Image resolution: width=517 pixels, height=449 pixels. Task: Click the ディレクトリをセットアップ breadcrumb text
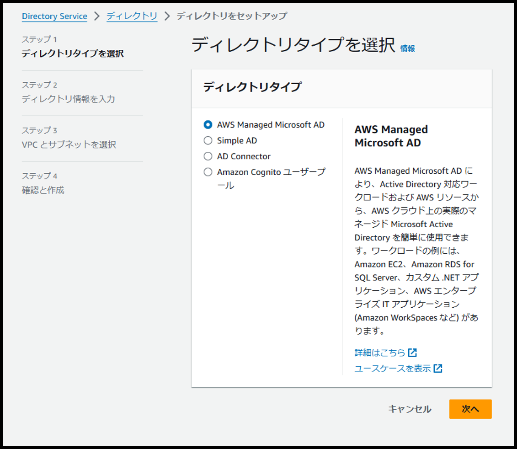(232, 16)
